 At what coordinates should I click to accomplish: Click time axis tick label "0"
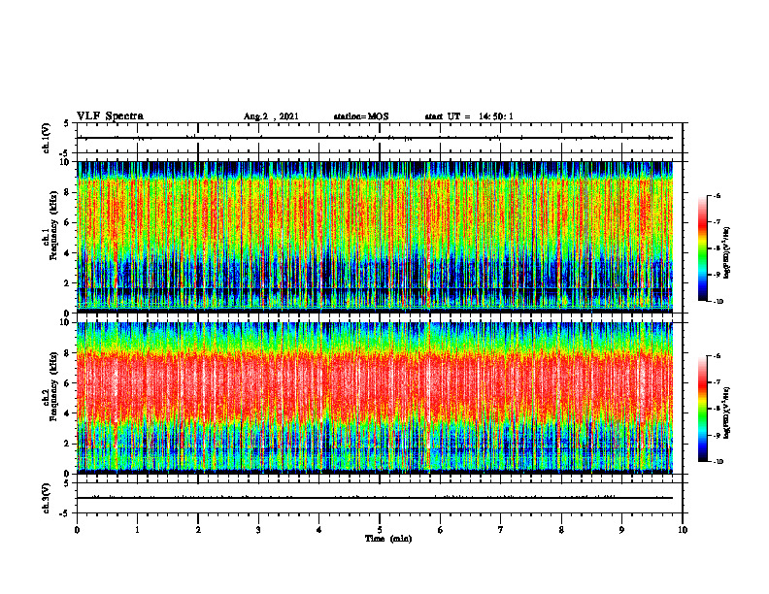(77, 530)
